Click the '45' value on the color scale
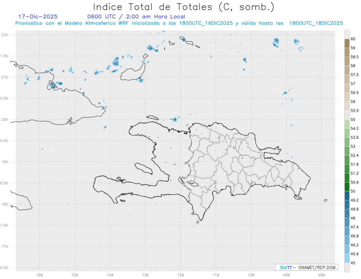 tap(353, 263)
